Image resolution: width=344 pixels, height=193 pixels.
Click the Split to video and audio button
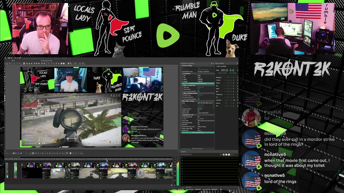coord(198,132)
